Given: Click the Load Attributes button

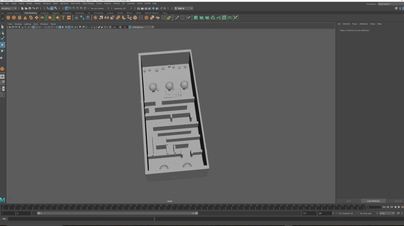Looking at the screenshot, I should [373, 201].
